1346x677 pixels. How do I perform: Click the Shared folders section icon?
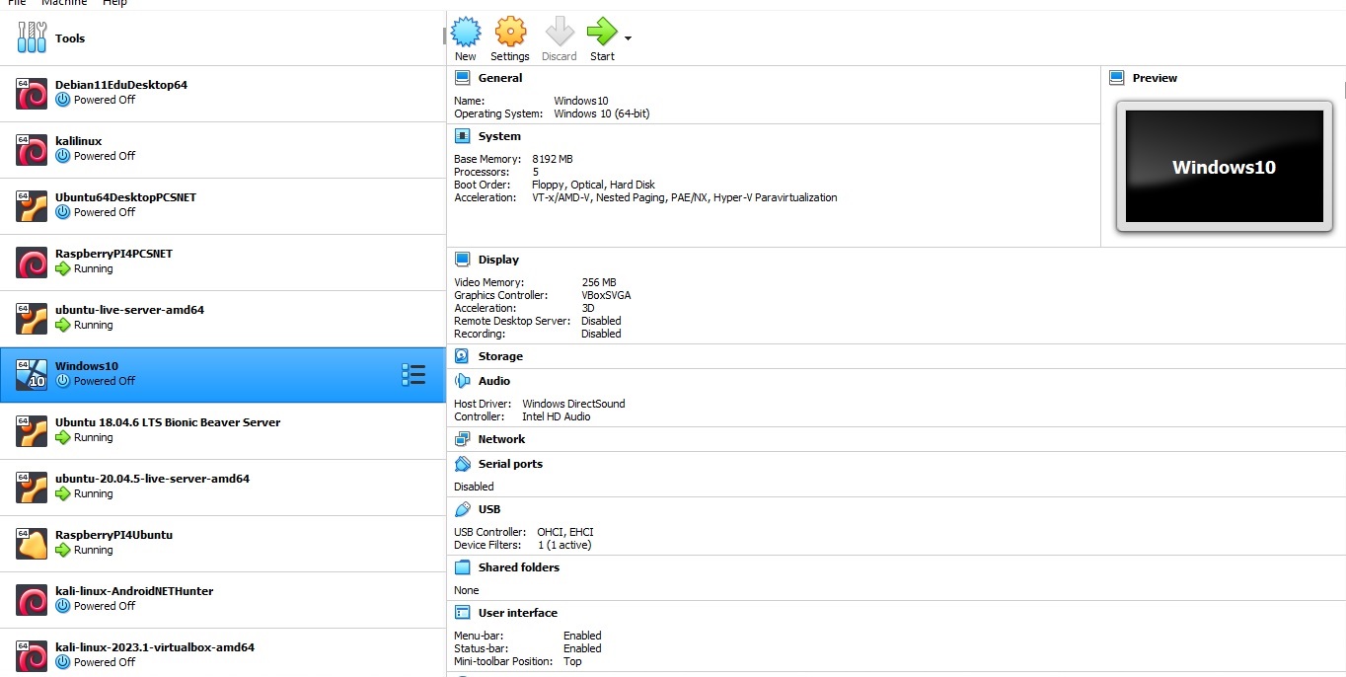pos(462,567)
